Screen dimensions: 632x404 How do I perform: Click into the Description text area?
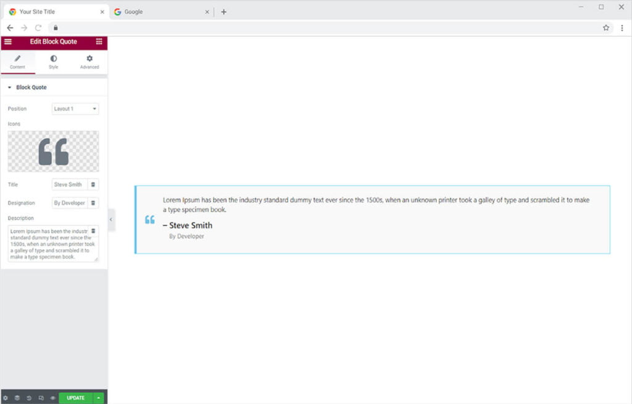click(x=48, y=247)
